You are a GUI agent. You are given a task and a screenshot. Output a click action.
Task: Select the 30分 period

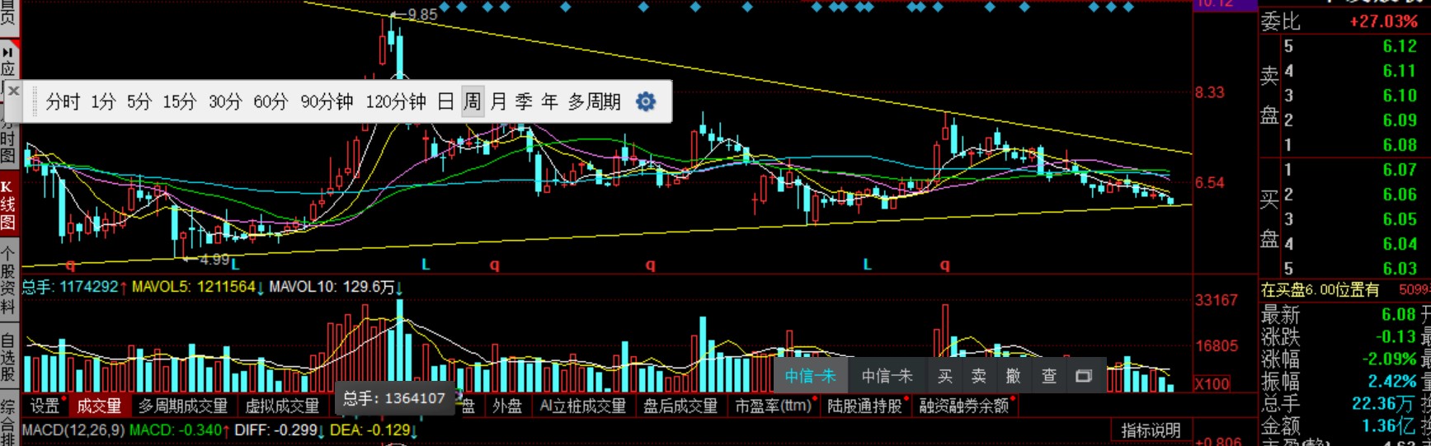[x=225, y=102]
